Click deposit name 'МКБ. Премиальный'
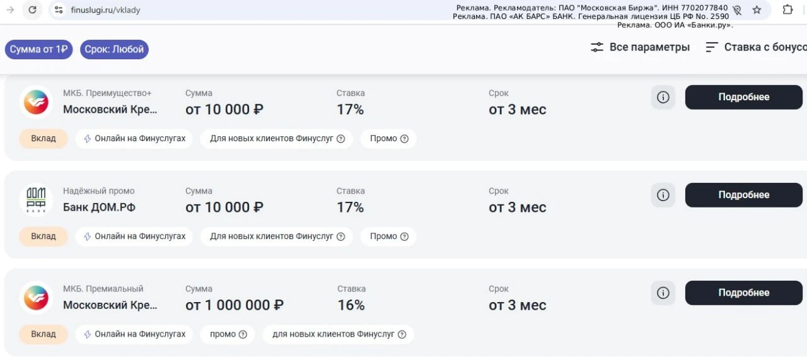The height and width of the screenshot is (362, 807). (103, 289)
